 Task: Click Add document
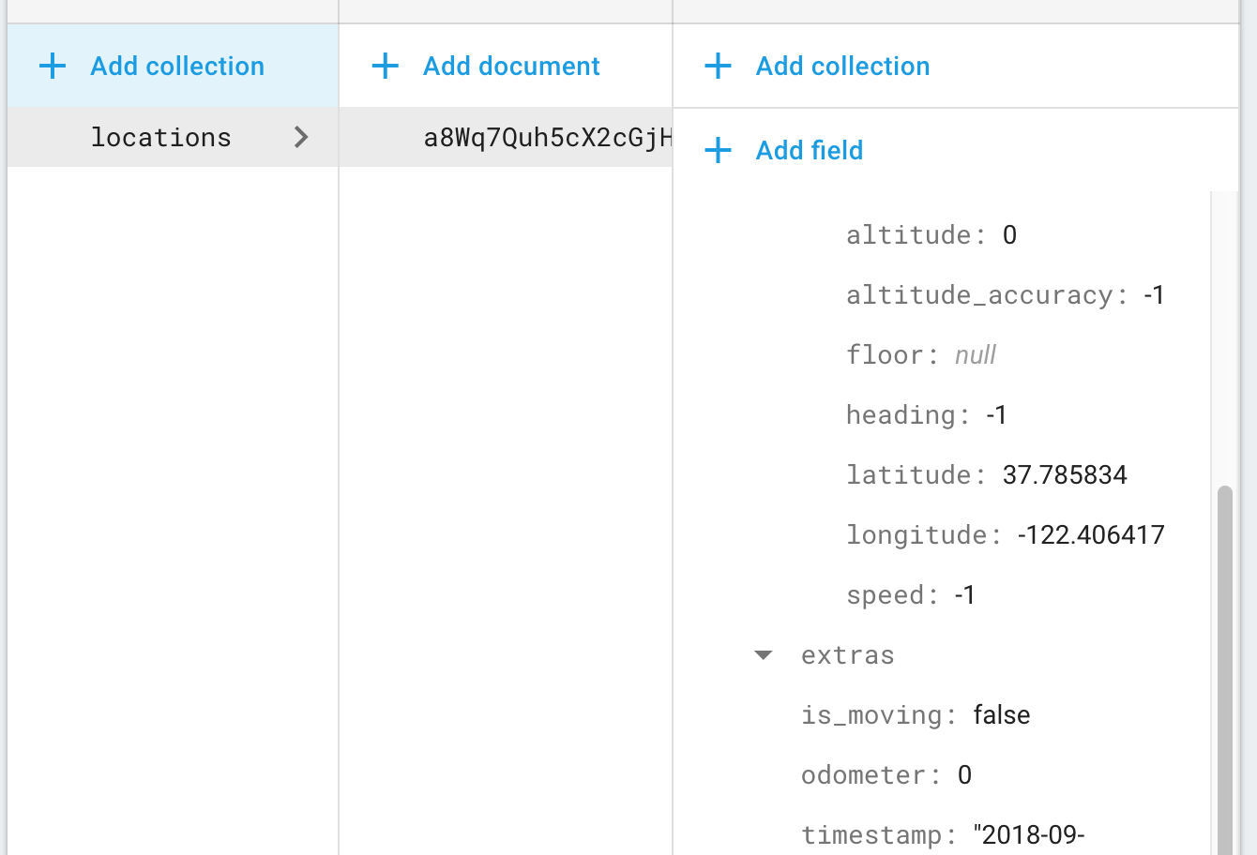pos(511,66)
